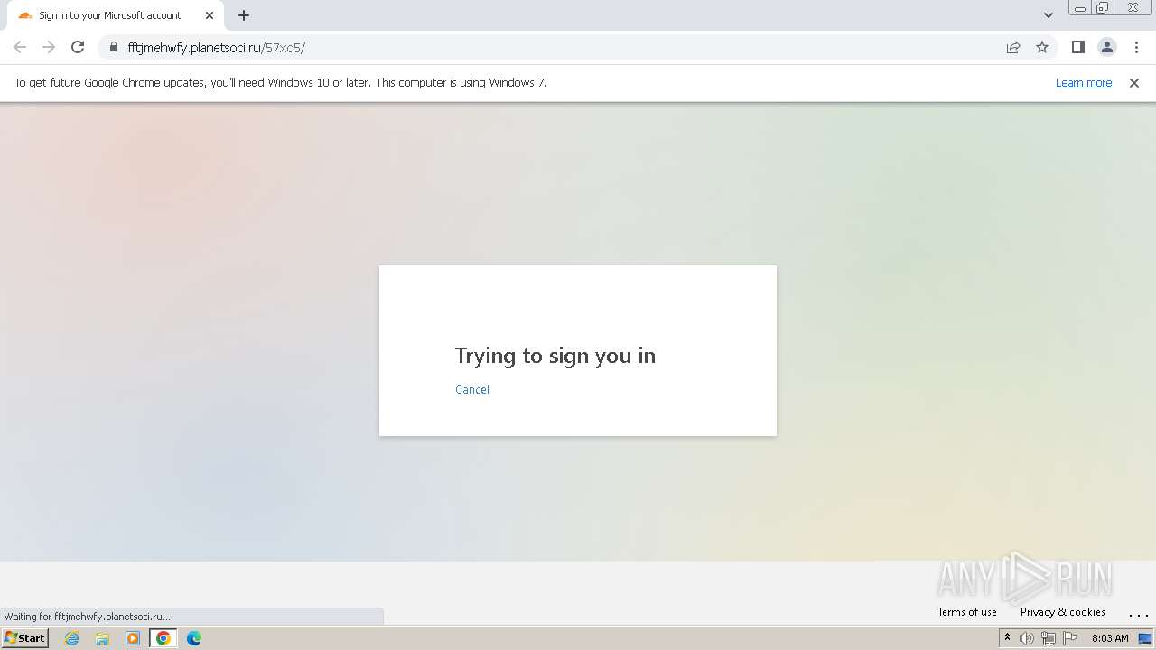The image size is (1156, 650).
Task: Click the system clock 8:03 AM
Action: [1110, 638]
